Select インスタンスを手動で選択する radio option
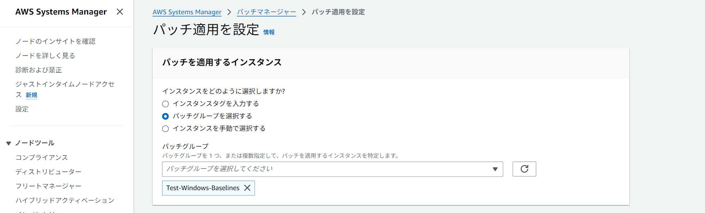 (165, 129)
